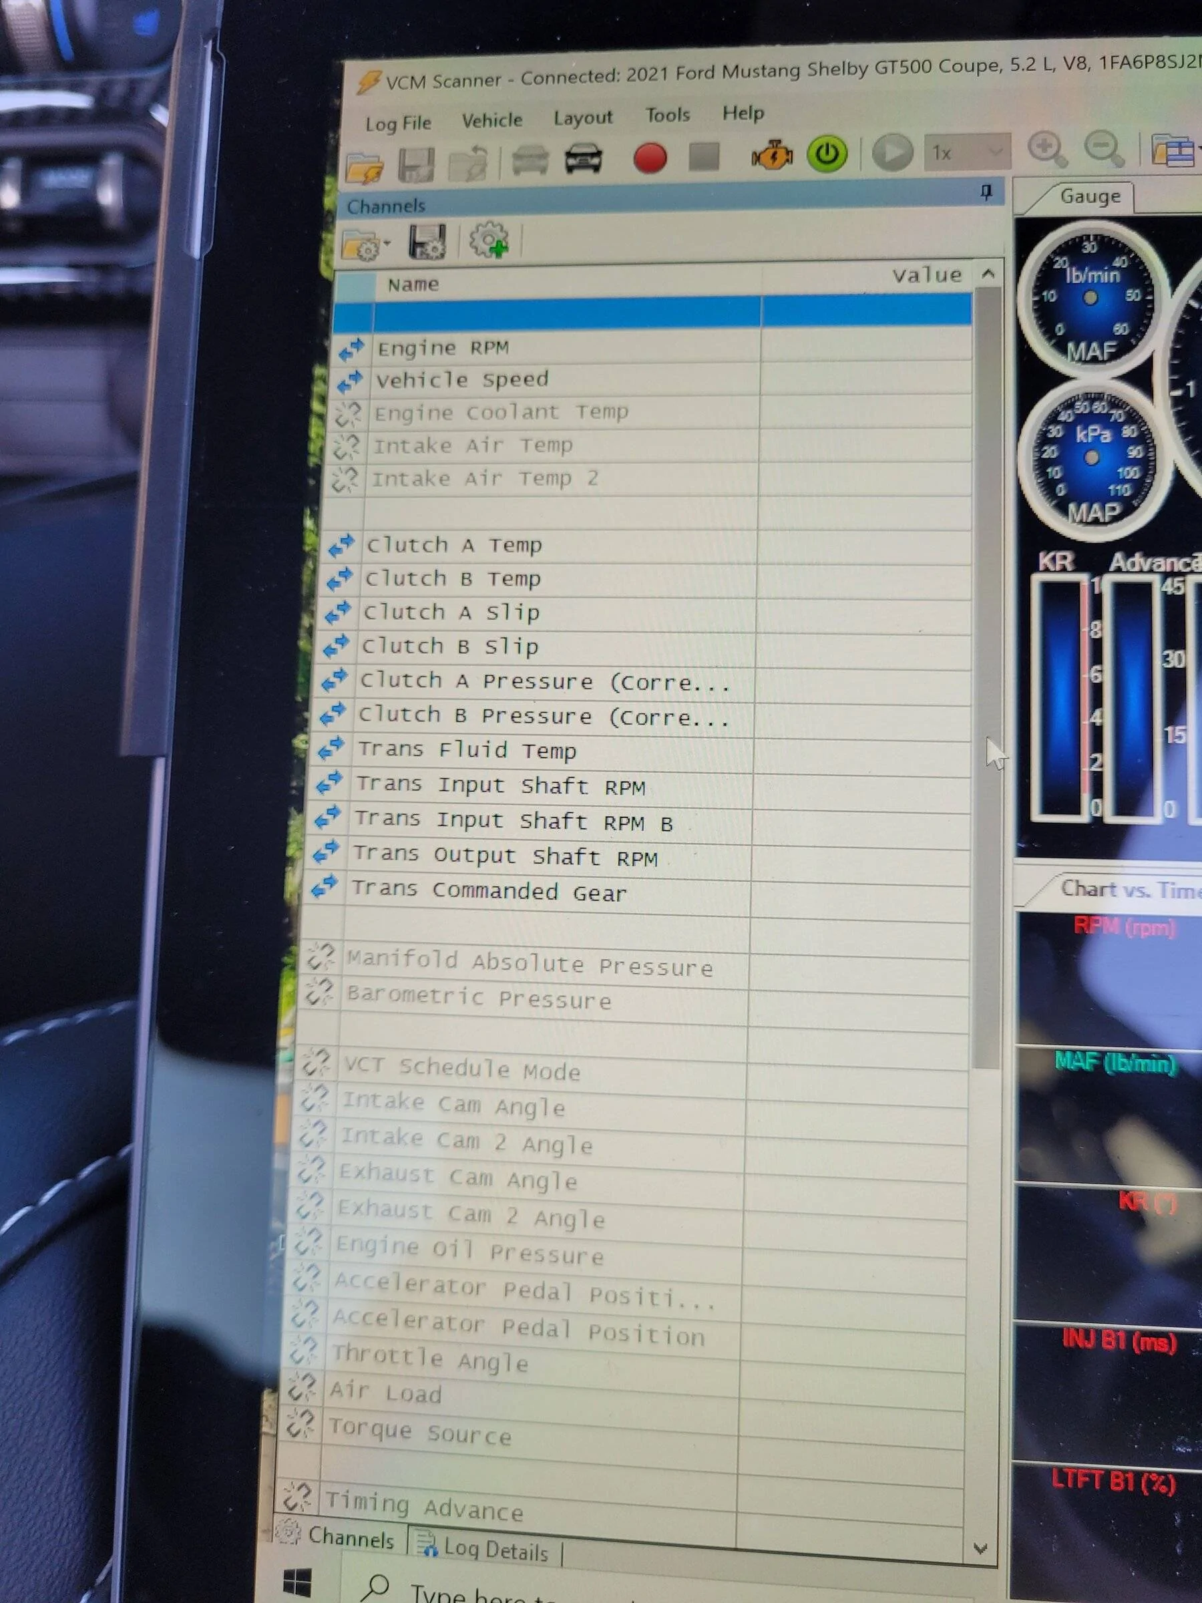Click the link icon beside Engine Oil Pressure

tap(308, 1243)
